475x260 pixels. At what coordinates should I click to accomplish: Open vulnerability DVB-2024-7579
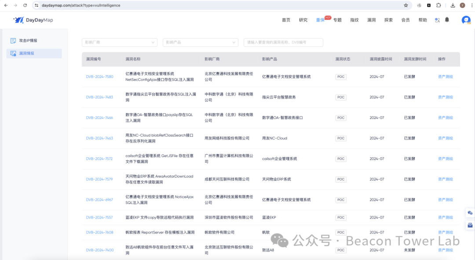[x=99, y=179]
